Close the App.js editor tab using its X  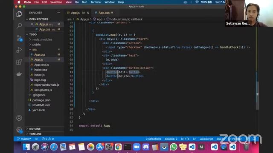point(88,13)
